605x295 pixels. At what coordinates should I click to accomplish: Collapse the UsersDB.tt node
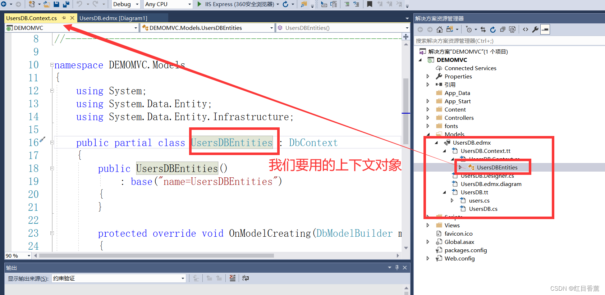coord(444,192)
